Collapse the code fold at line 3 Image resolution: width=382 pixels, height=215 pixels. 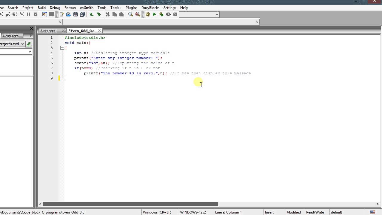pos(62,48)
